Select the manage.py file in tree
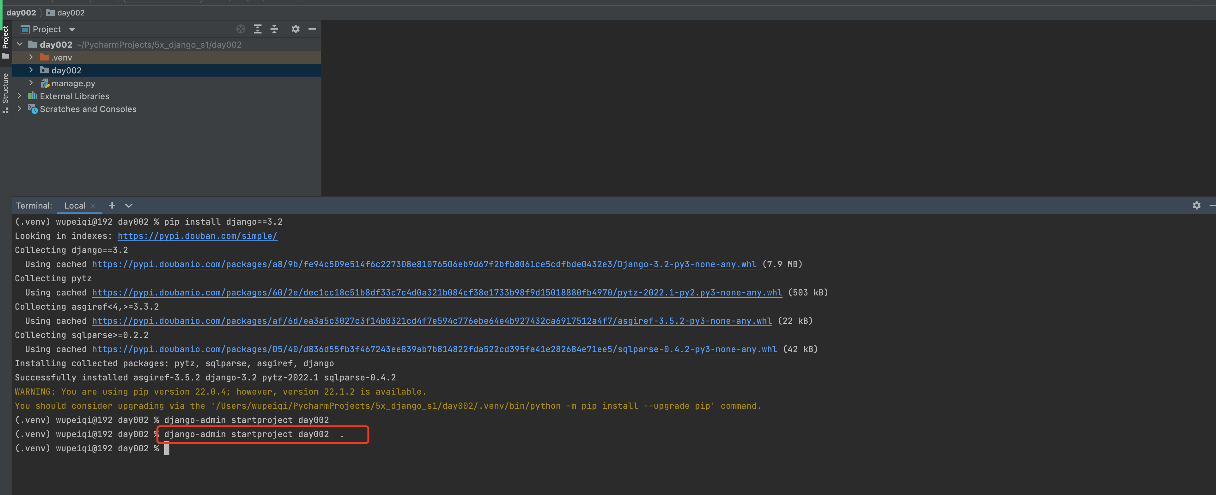 point(73,83)
